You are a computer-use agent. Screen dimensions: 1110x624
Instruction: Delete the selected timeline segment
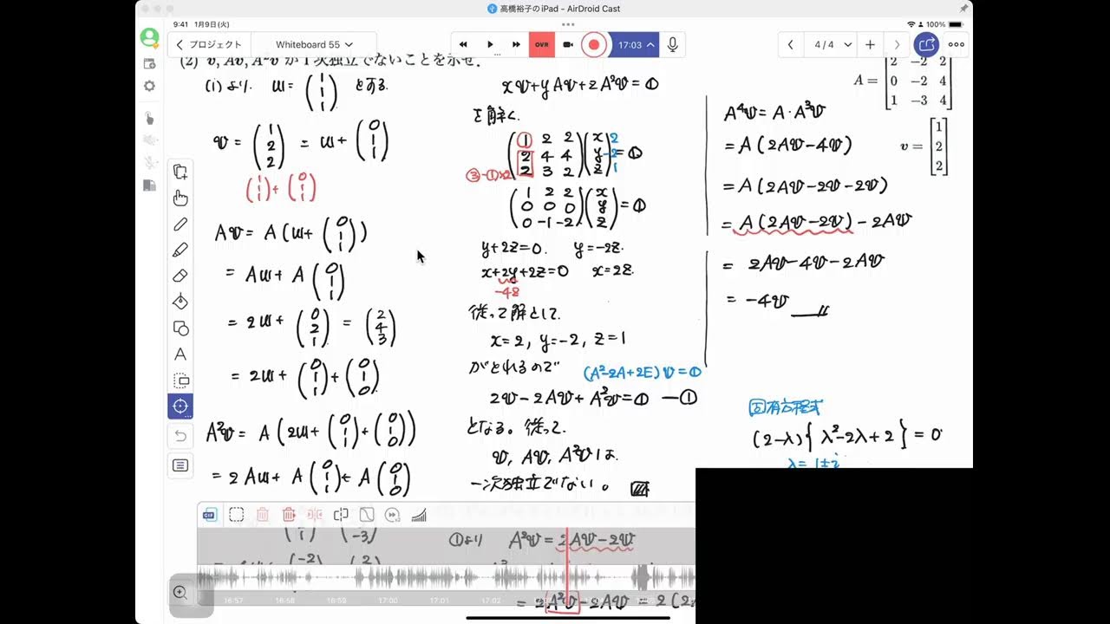click(x=263, y=515)
